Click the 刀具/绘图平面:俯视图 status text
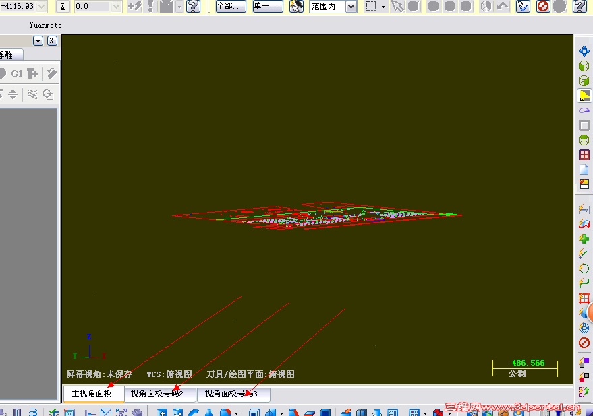 coord(250,374)
